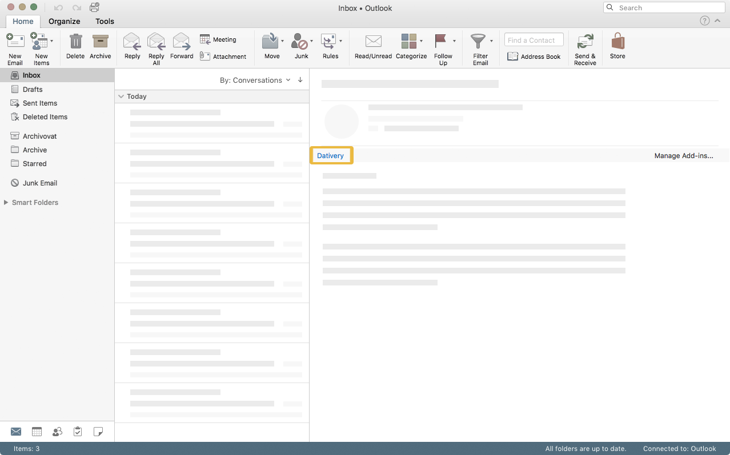Click the Follow Up flag icon
This screenshot has width=730, height=455.
[x=441, y=41]
